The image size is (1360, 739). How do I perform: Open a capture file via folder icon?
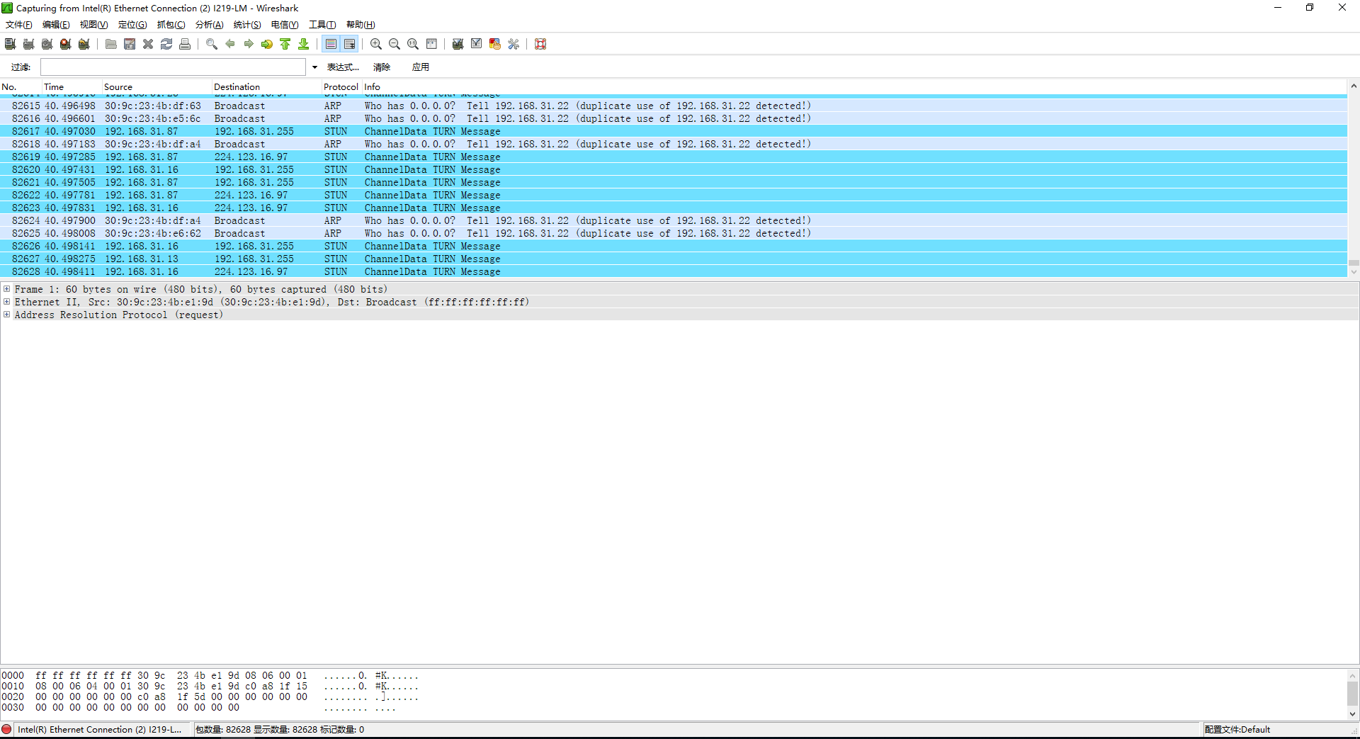pyautogui.click(x=111, y=44)
